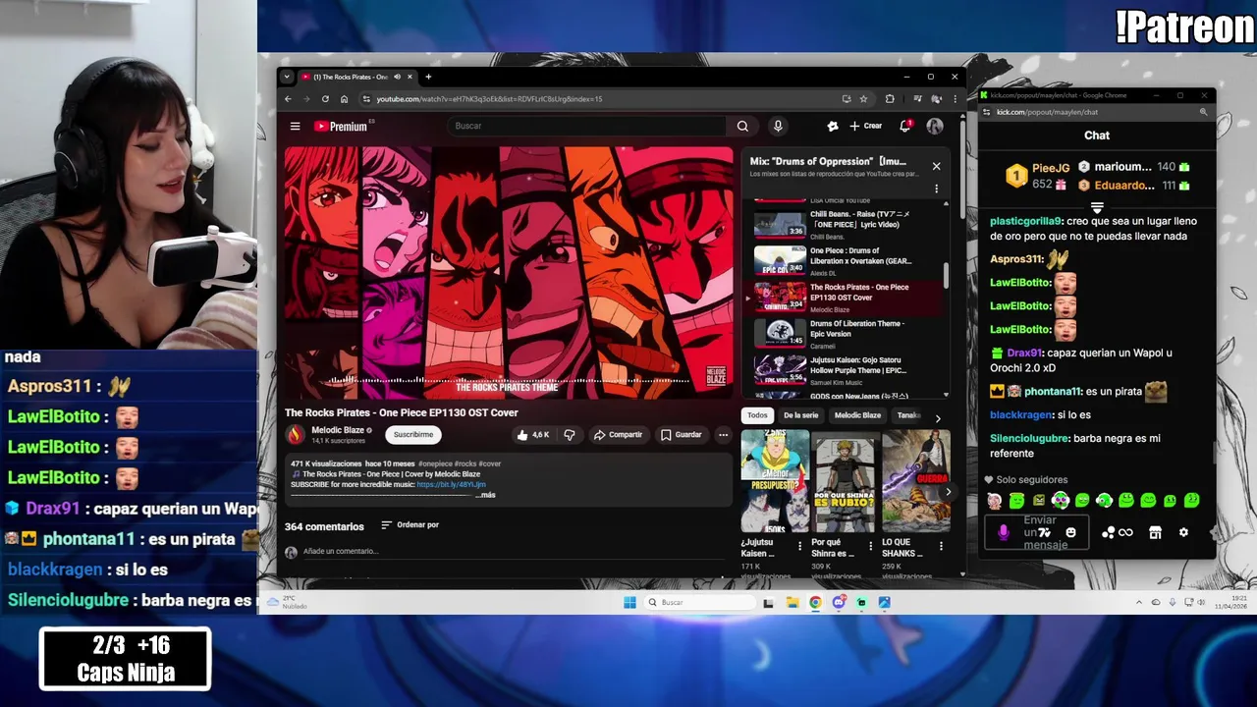Bookmark this page with the star icon
The height and width of the screenshot is (707, 1257).
(x=863, y=99)
